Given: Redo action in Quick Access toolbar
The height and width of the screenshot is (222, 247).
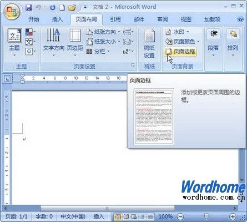Looking at the screenshot, I should [x=53, y=8].
